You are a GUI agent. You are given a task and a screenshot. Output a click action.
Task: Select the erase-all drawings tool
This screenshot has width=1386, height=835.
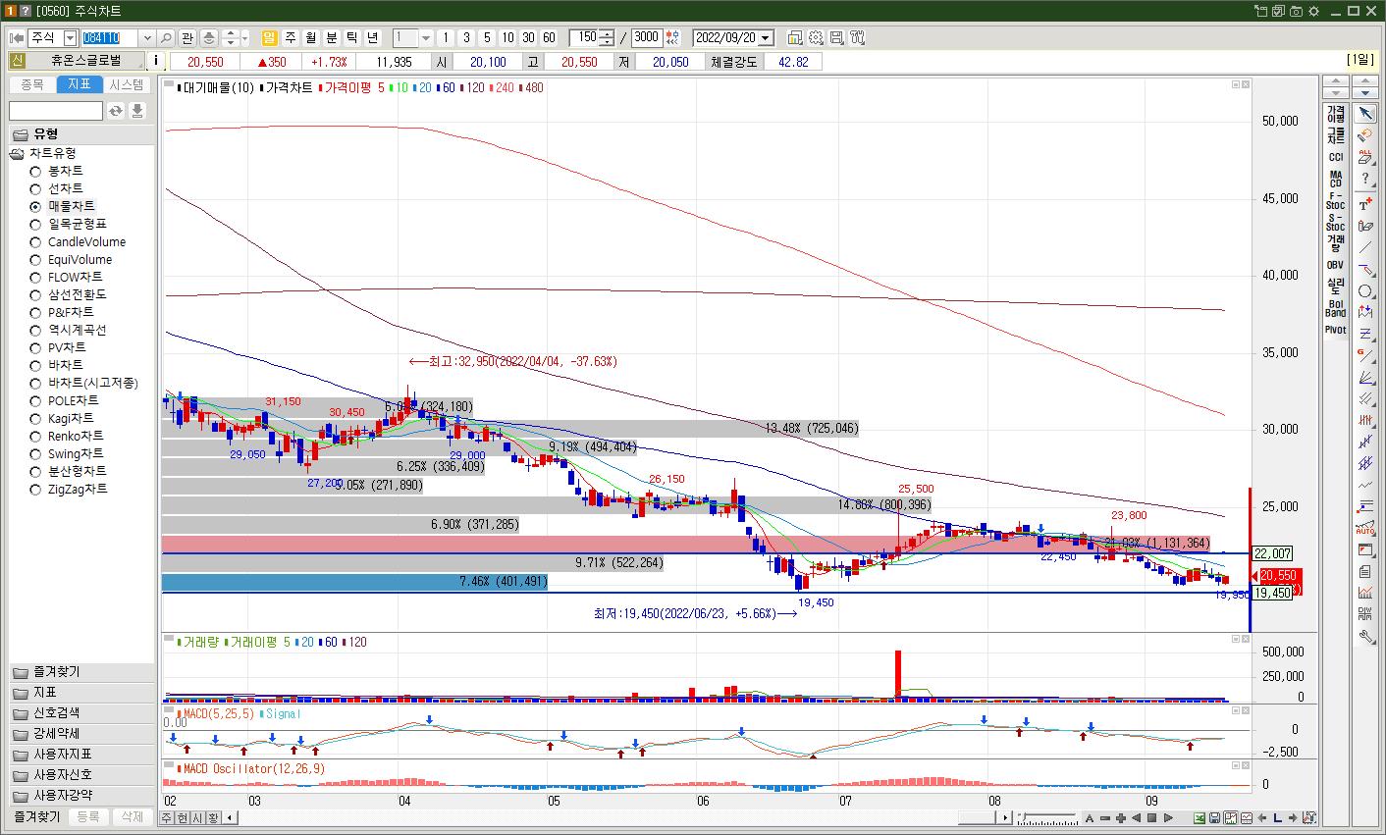click(x=1365, y=157)
